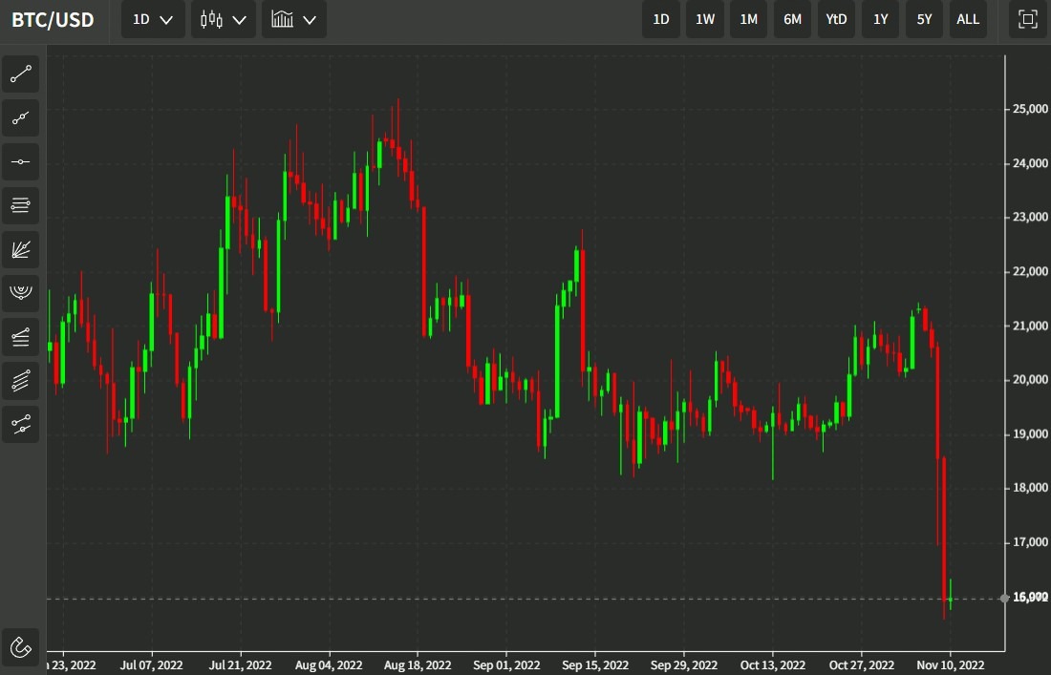Click the 24,000 price axis label
This screenshot has height=675, width=1051.
(1030, 163)
